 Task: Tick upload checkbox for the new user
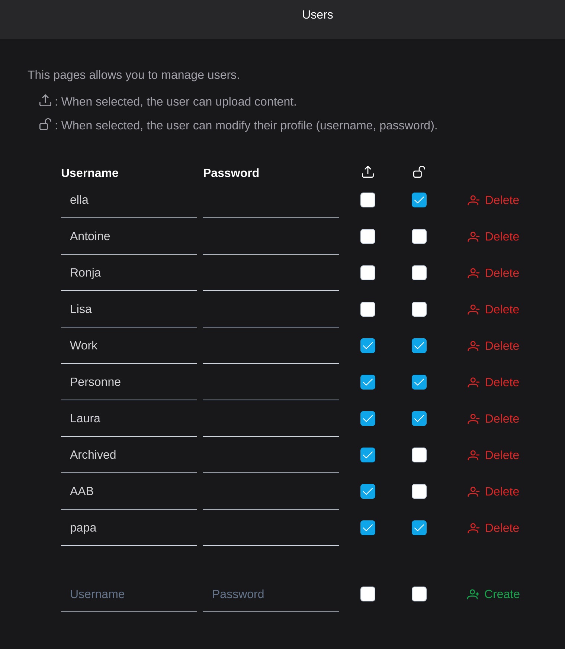point(367,594)
